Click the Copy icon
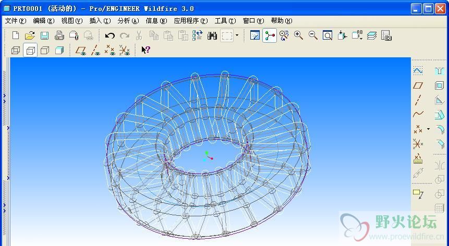This screenshot has width=449, height=246. coord(154,35)
